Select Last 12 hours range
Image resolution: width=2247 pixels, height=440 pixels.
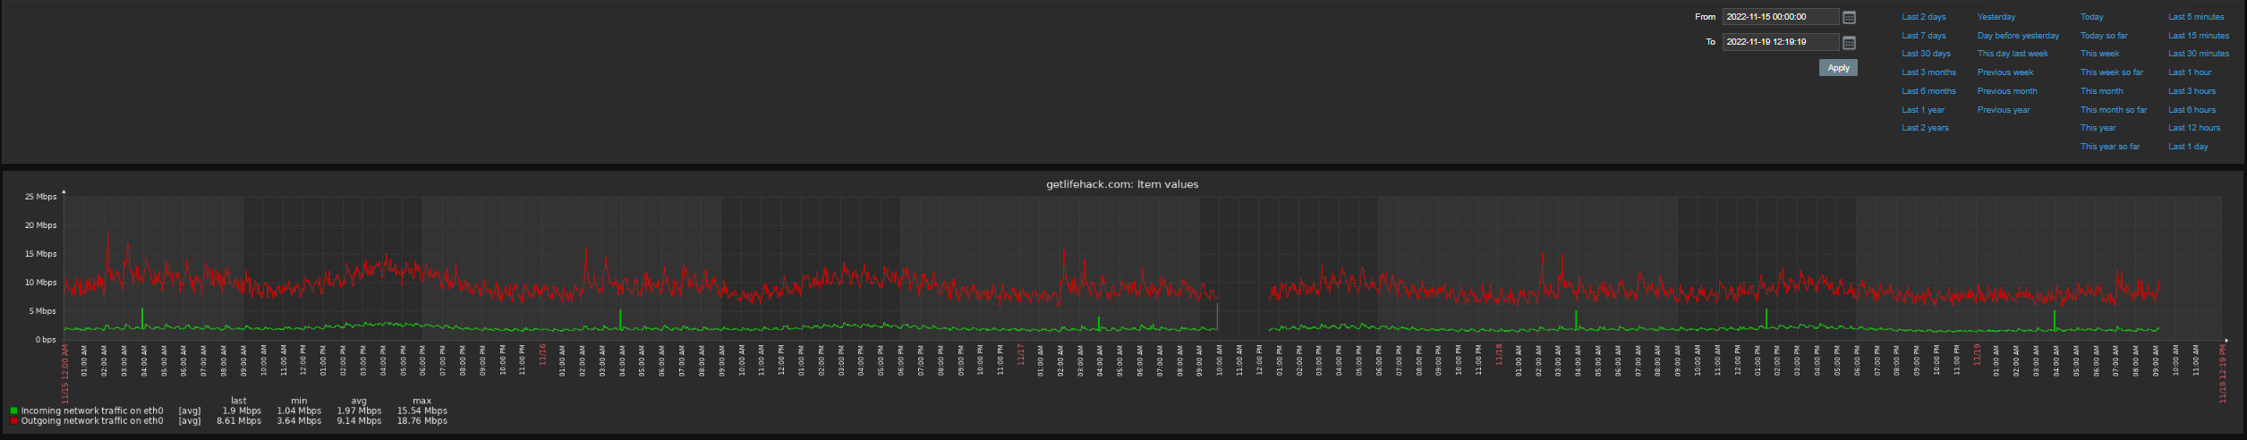pyautogui.click(x=2194, y=128)
